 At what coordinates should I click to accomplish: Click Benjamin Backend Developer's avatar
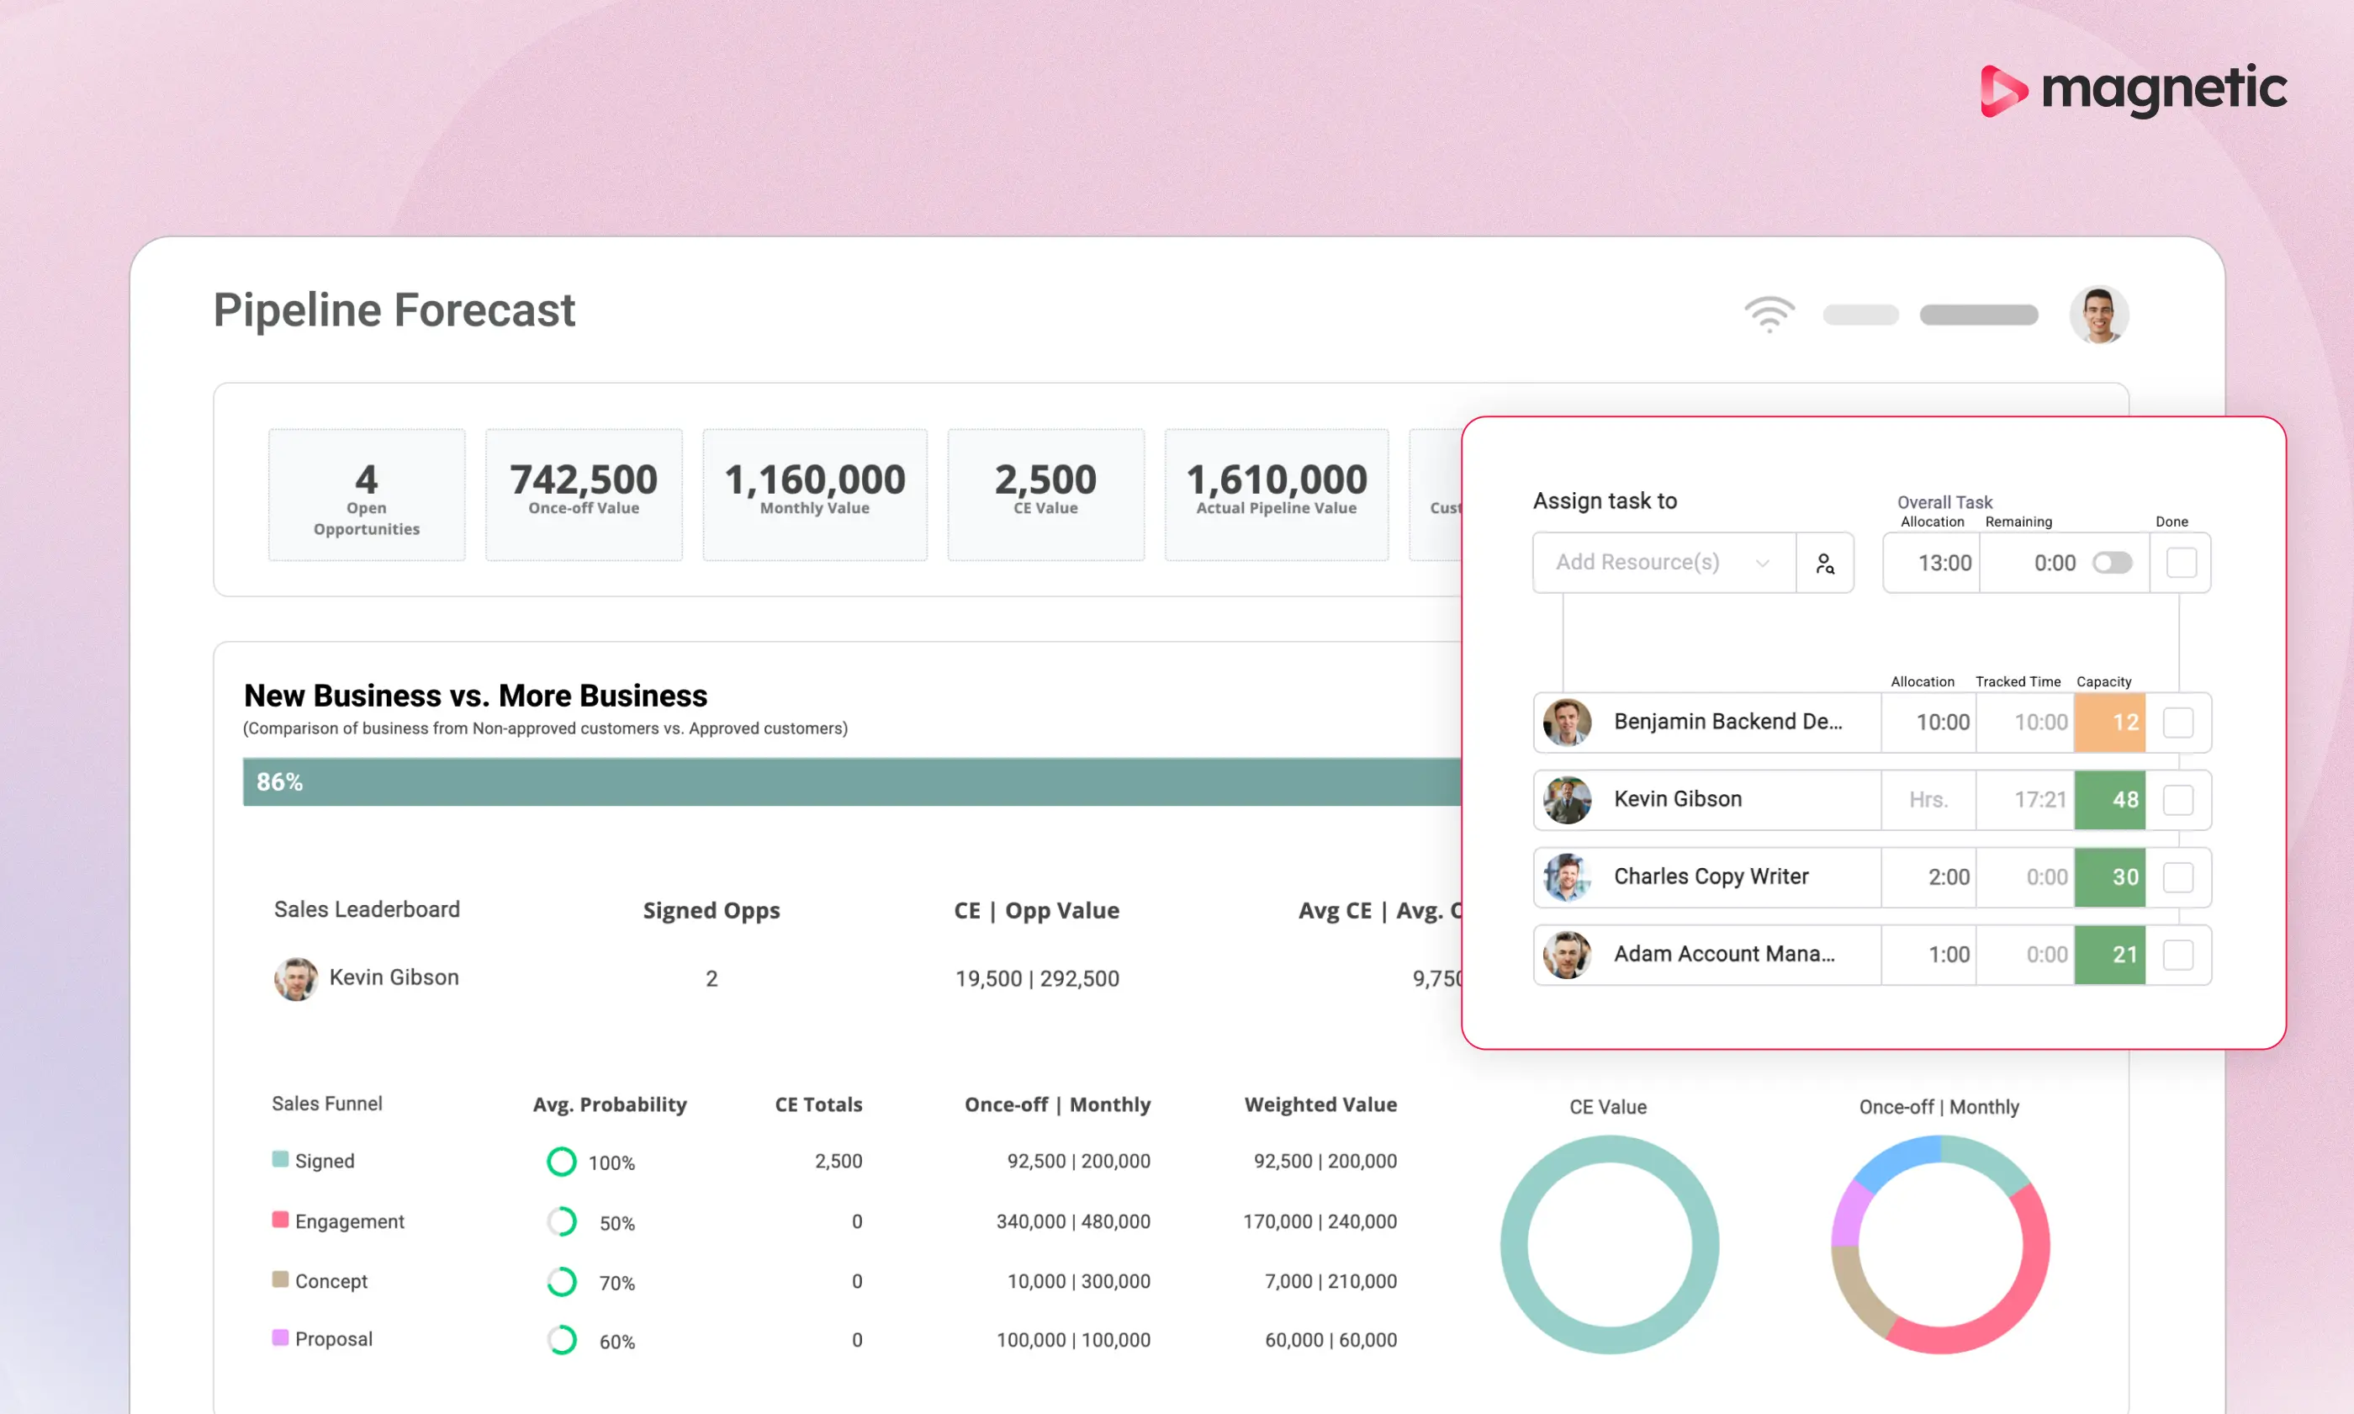click(1567, 723)
